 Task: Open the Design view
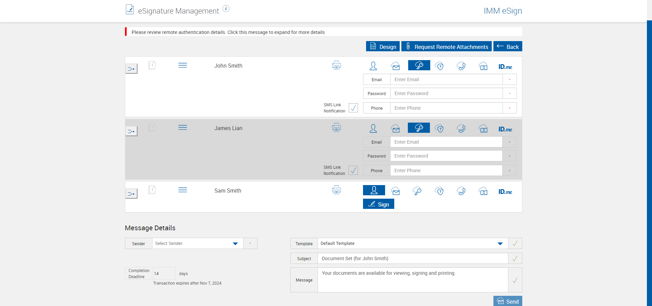(383, 47)
